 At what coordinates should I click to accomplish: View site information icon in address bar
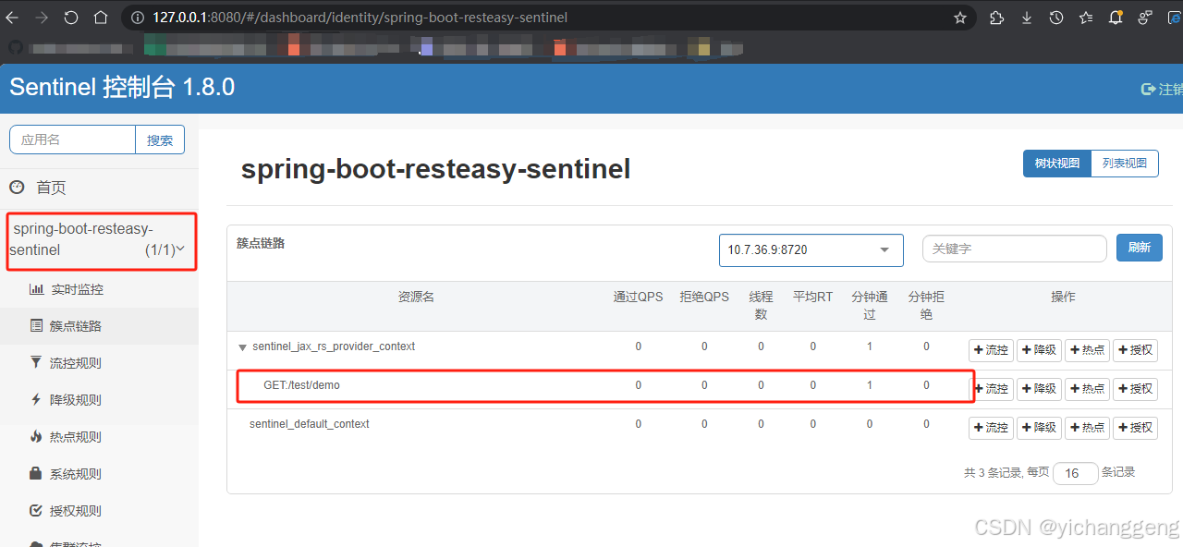tap(137, 18)
